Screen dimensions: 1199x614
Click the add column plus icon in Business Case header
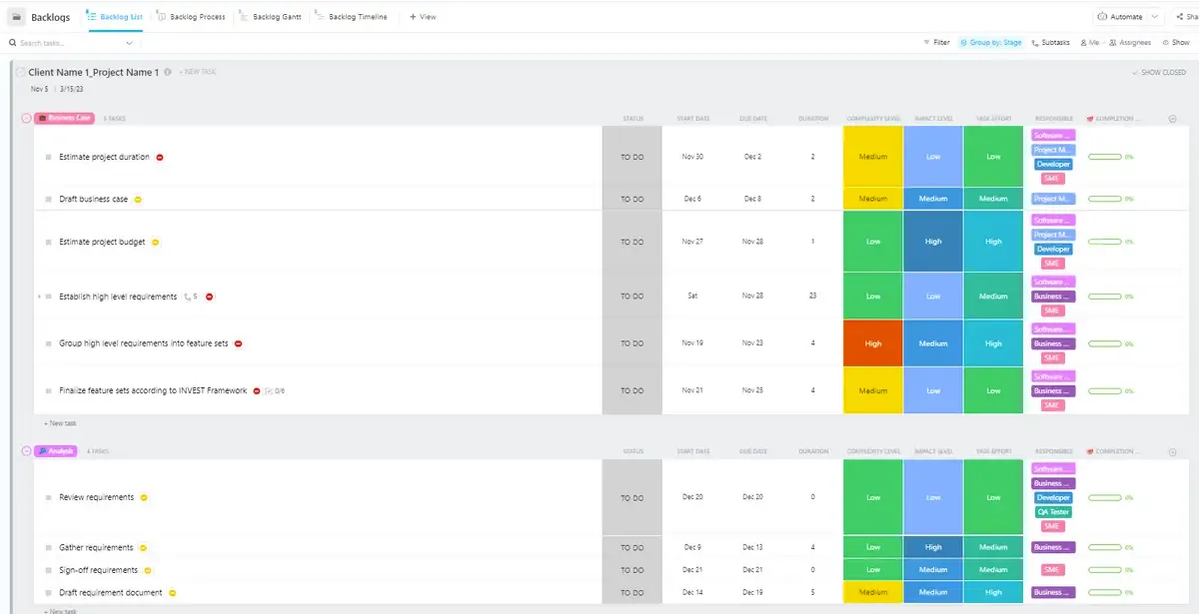pyautogui.click(x=1173, y=119)
